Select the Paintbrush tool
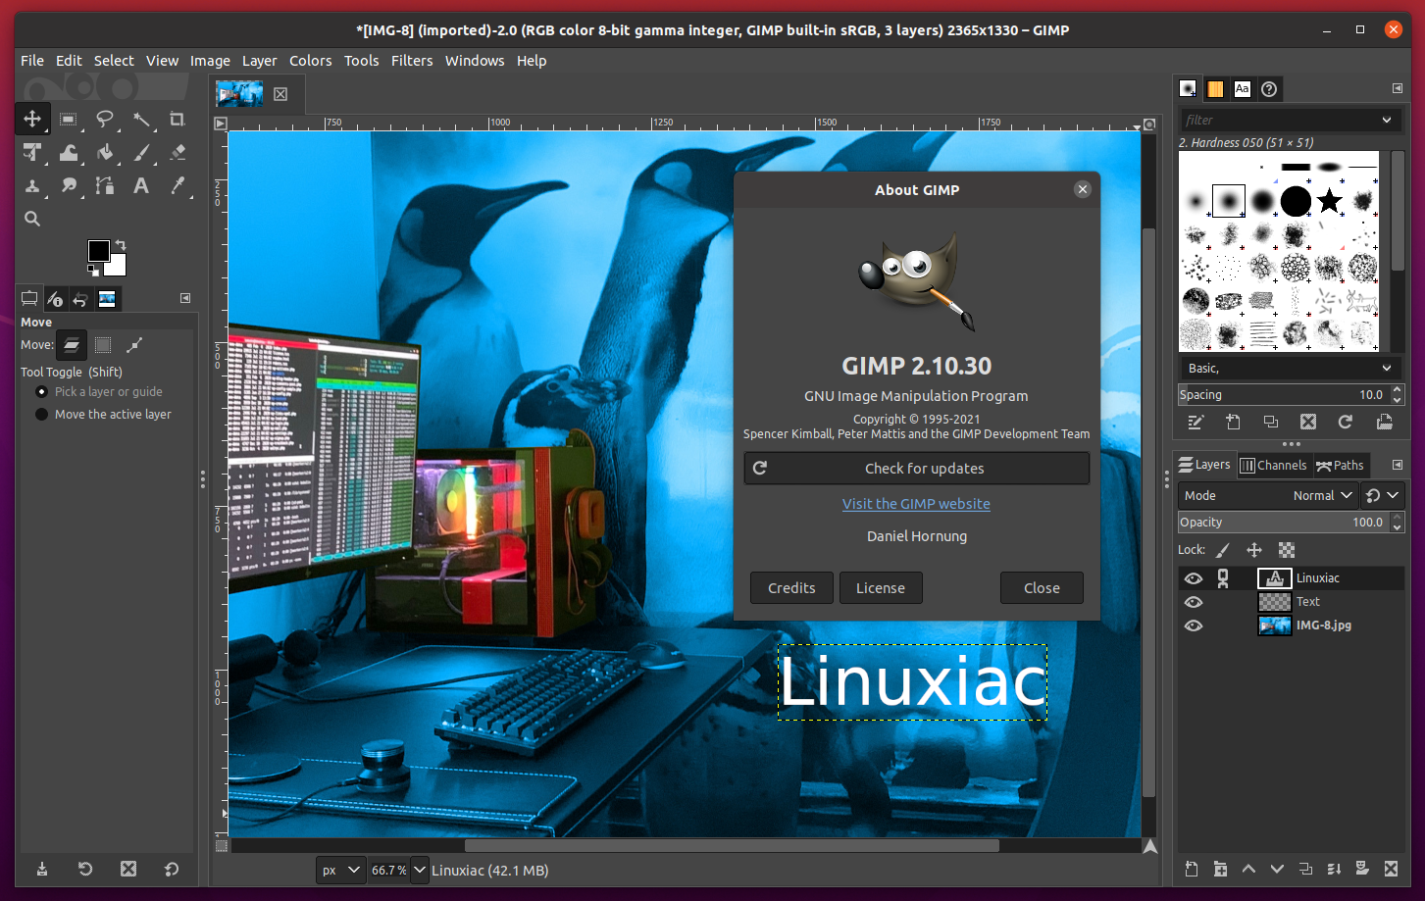This screenshot has width=1425, height=901. tap(141, 152)
